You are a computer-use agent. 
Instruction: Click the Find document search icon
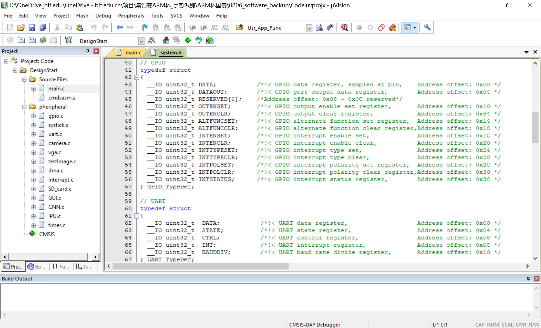pos(319,28)
